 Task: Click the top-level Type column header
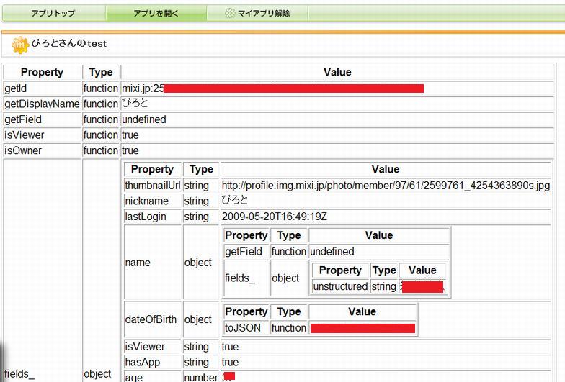pos(101,72)
